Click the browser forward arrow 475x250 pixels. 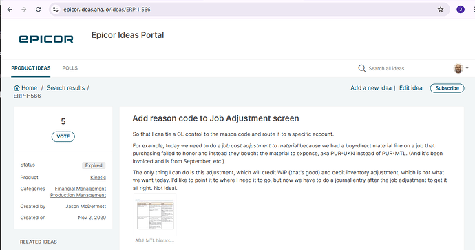coord(24,10)
